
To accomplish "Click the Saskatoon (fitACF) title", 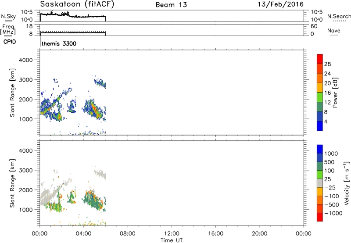I will click(77, 4).
